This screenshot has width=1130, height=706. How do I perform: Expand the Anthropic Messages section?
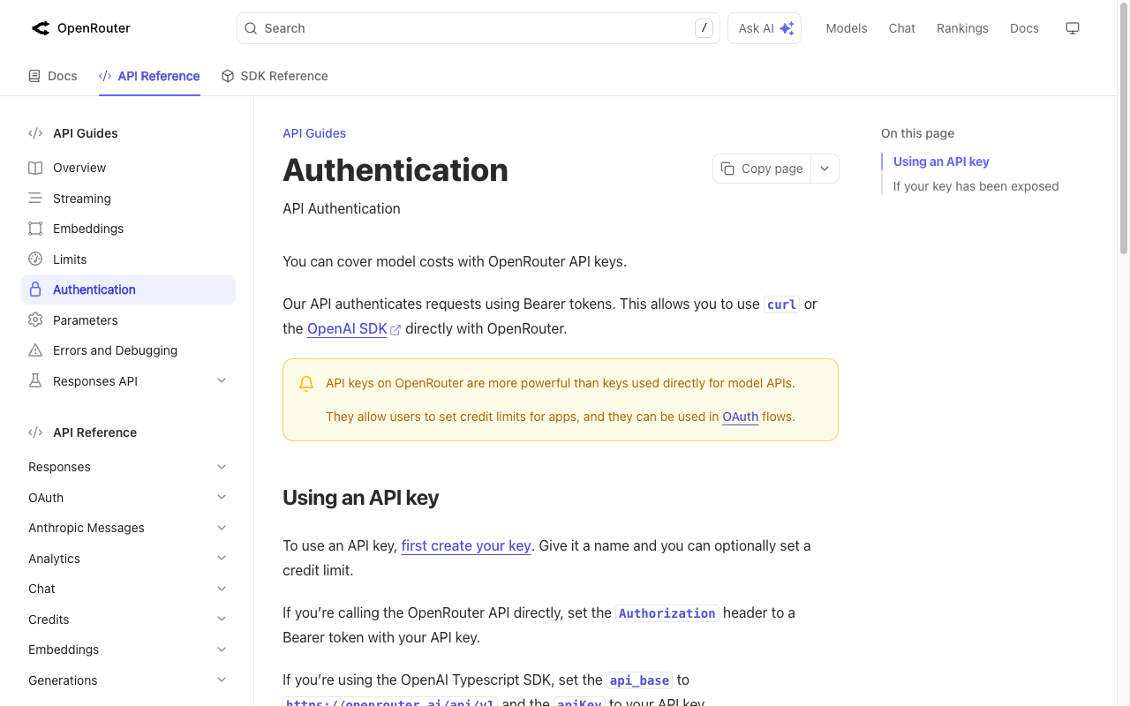(222, 527)
